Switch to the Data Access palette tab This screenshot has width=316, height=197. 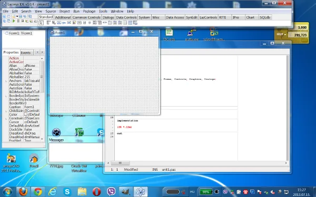(x=175, y=17)
